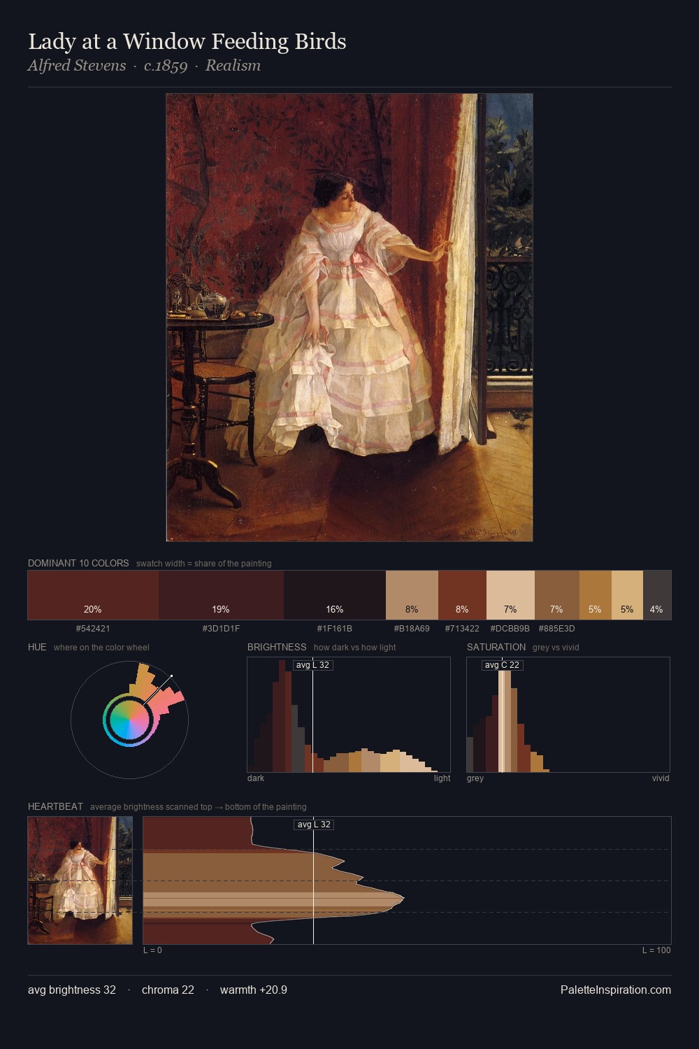Select the 19% swatch in the palette
The width and height of the screenshot is (699, 1049).
point(221,595)
